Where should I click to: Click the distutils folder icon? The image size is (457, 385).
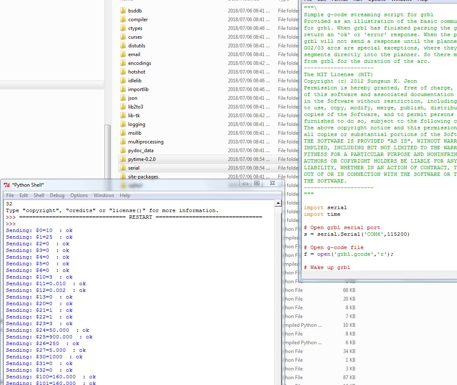(x=123, y=46)
